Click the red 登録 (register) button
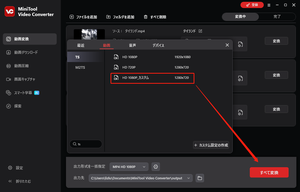The image size is (300, 192). 252,5
